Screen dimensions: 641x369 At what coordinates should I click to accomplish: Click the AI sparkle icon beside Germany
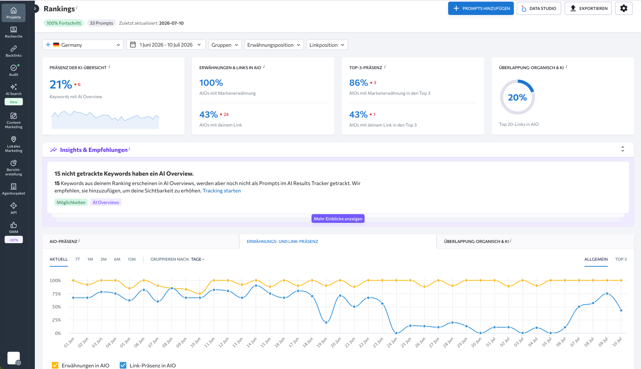click(x=48, y=45)
